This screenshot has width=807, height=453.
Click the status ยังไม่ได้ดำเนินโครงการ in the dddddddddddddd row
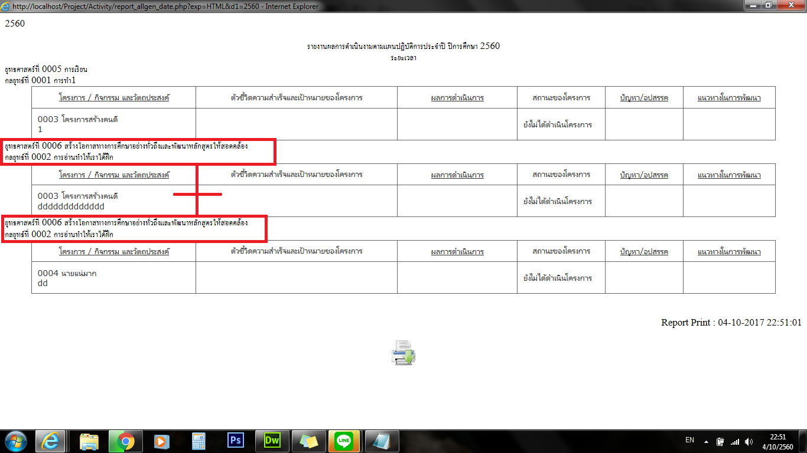558,201
